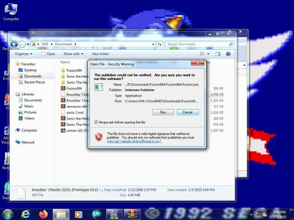Image resolution: width=294 pixels, height=220 pixels.
Task: Open the recent pages dropdown beside the navigation arrows
Action: 28,44
